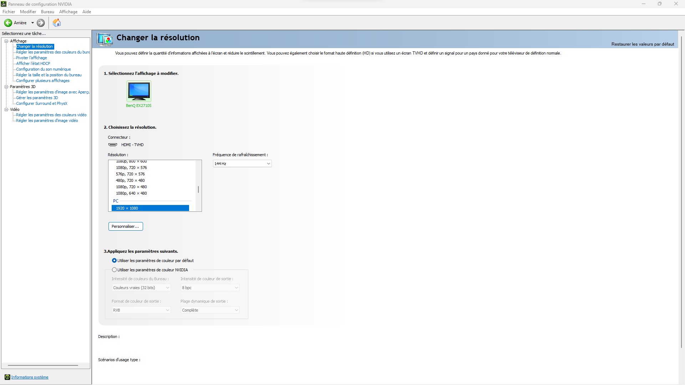The height and width of the screenshot is (385, 685).
Task: Open the Bureau menu
Action: [x=47, y=12]
